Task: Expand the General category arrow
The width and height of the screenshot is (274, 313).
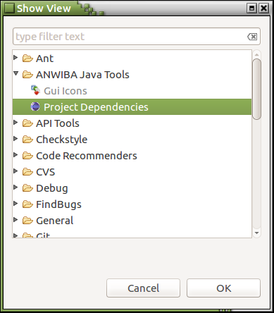Action: 15,220
